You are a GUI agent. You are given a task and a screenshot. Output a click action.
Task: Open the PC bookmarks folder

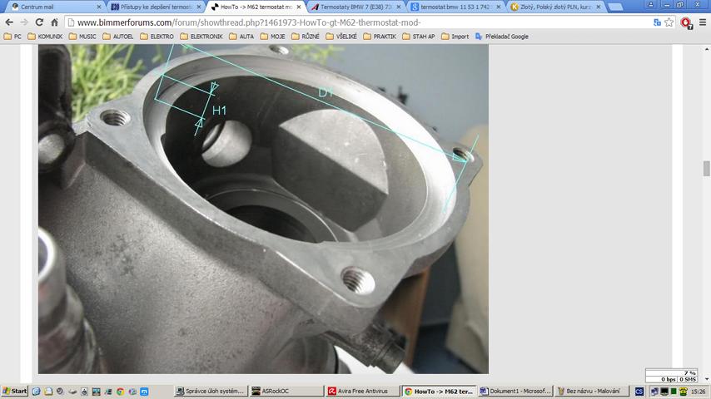tap(12, 37)
